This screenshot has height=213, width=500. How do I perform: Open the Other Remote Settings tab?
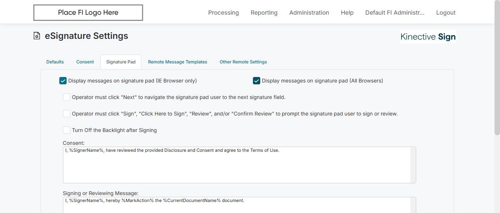tap(243, 62)
